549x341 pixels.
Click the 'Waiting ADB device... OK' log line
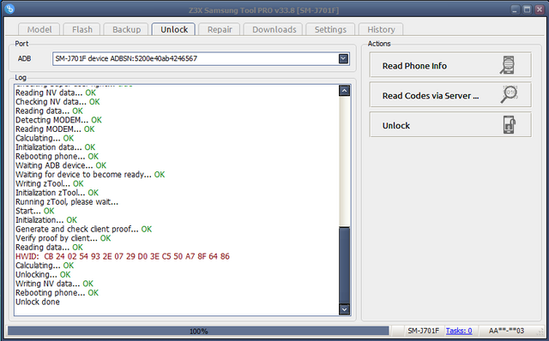coord(61,165)
